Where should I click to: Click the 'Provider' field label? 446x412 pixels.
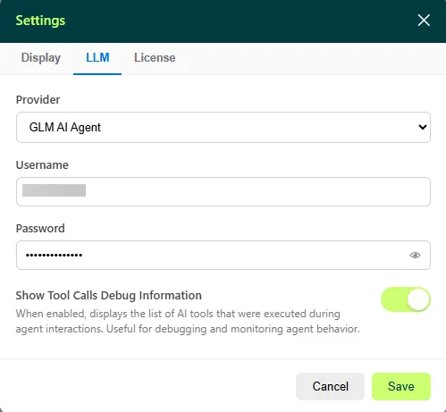pyautogui.click(x=38, y=100)
